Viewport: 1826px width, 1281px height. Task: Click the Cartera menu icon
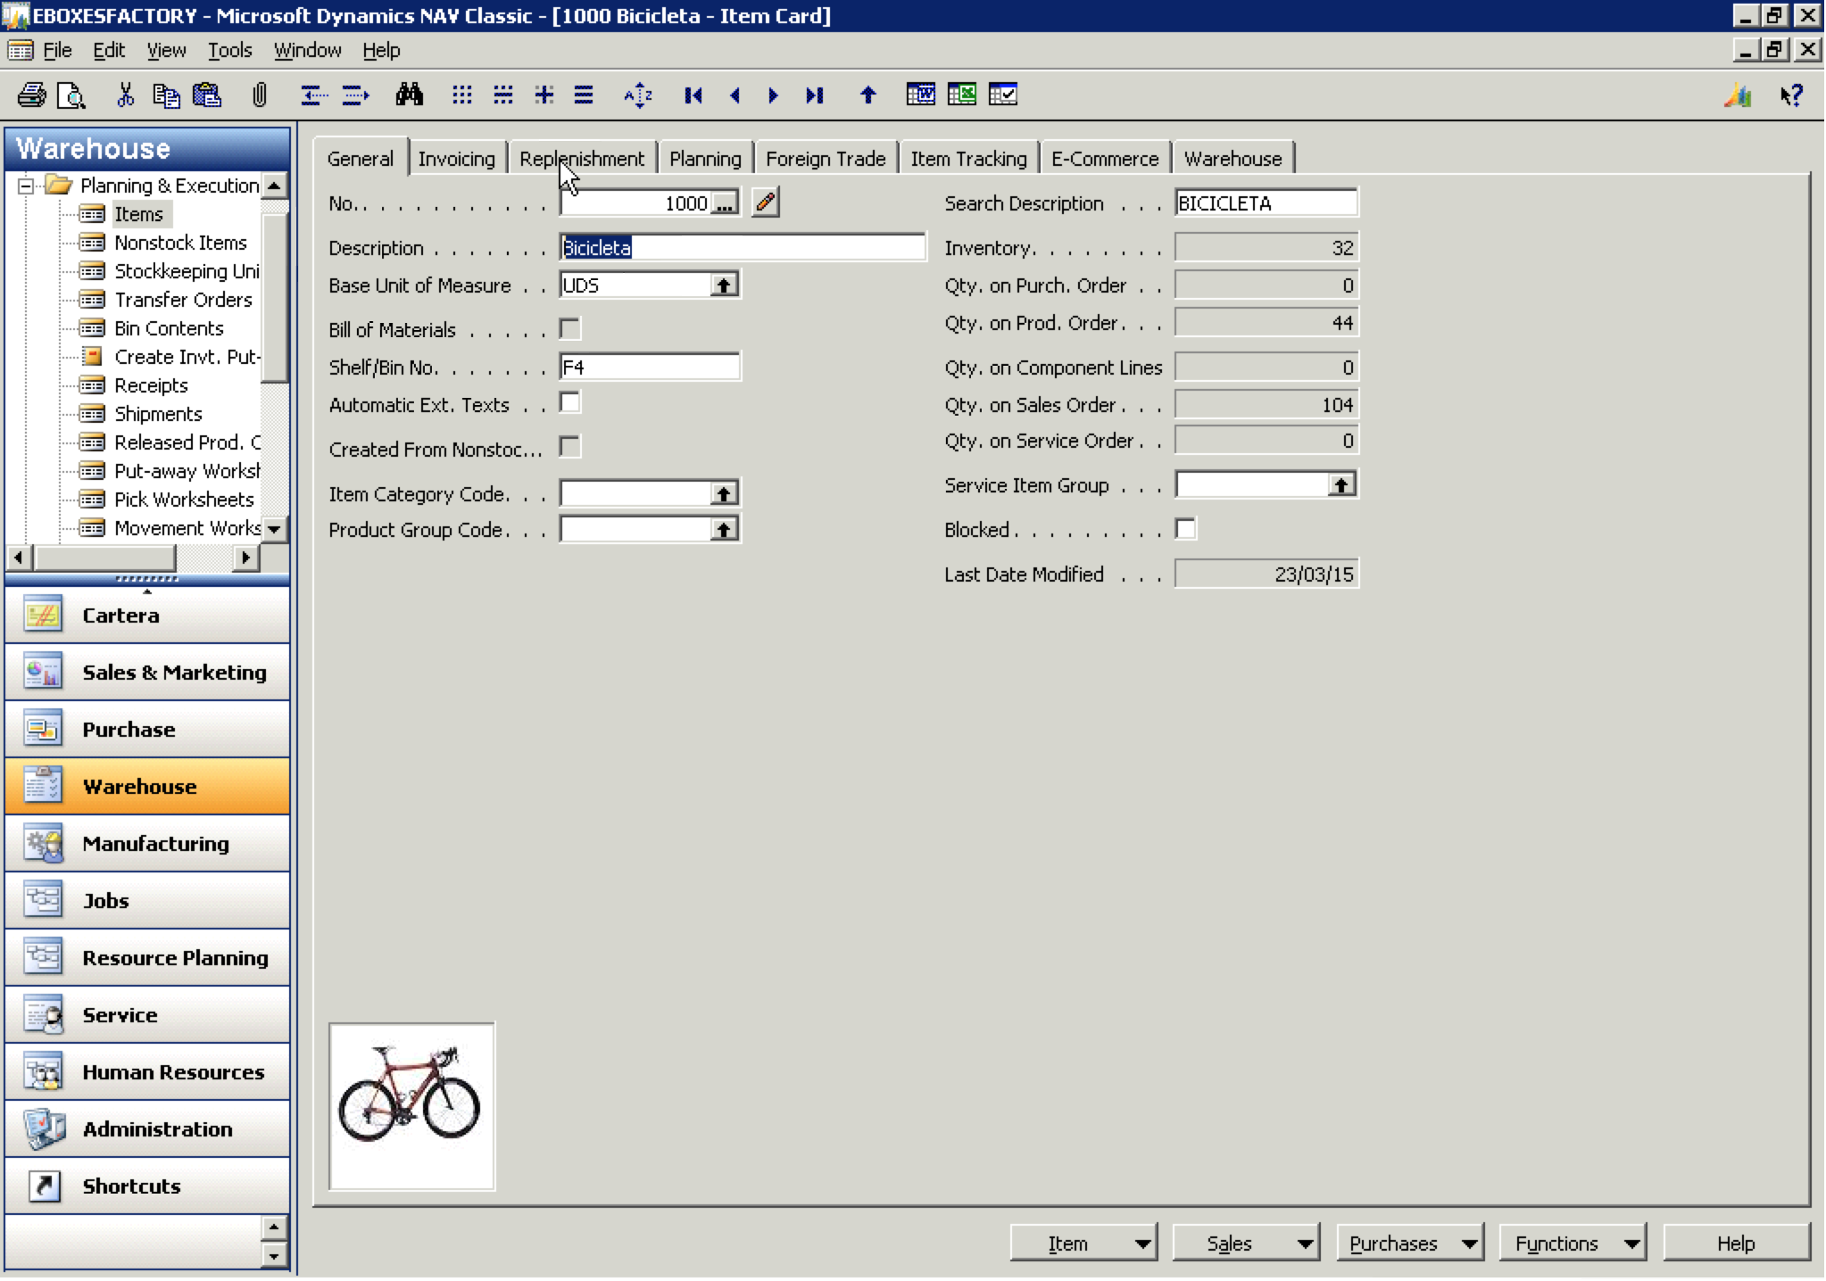(x=42, y=615)
